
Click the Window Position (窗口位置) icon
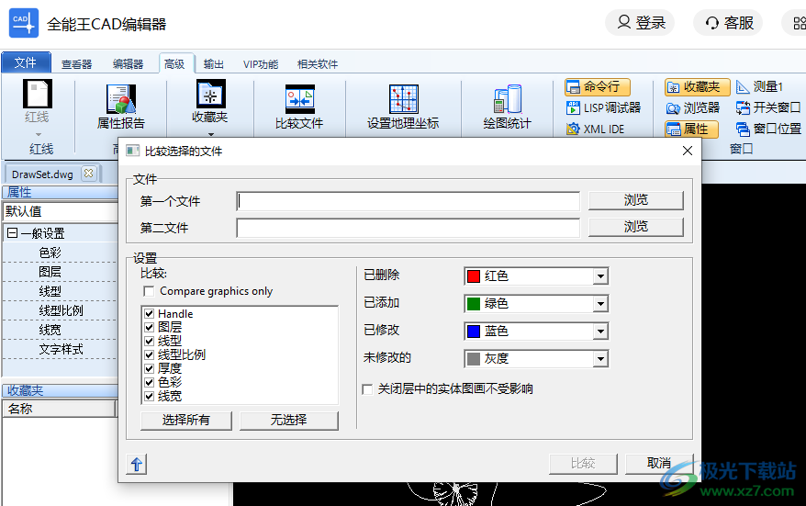[x=743, y=129]
